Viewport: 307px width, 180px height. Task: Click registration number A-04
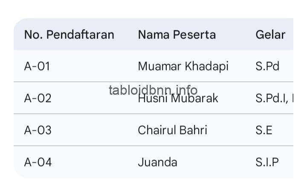(x=38, y=162)
